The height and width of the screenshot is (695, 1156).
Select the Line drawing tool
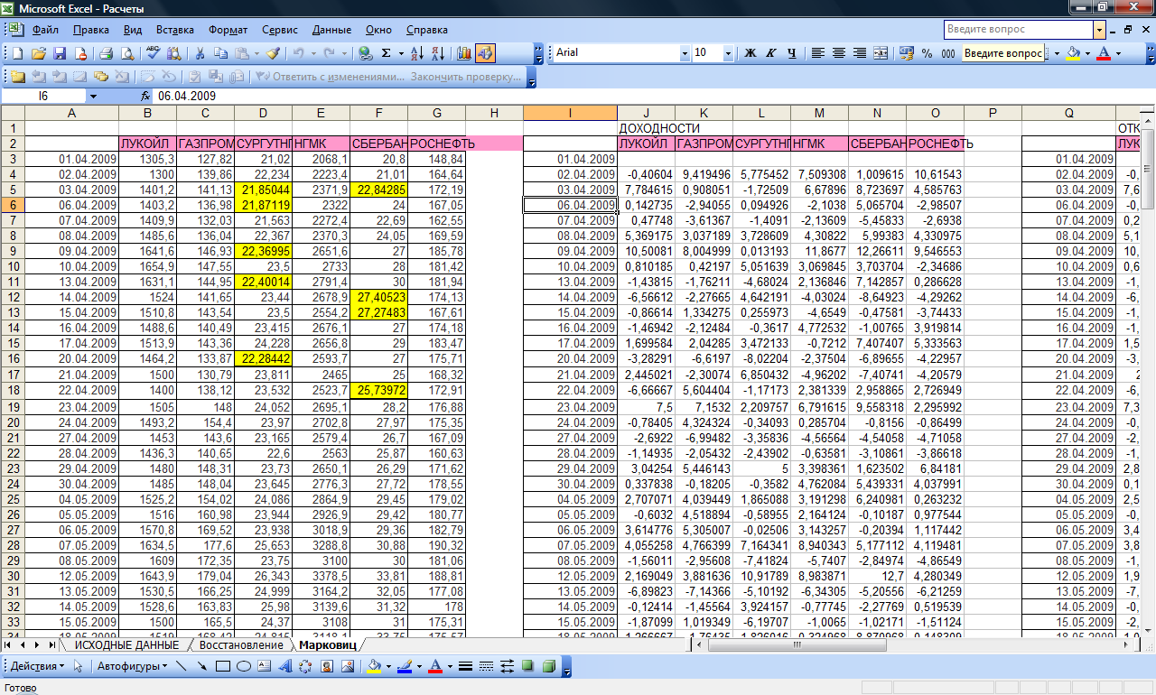(x=181, y=666)
